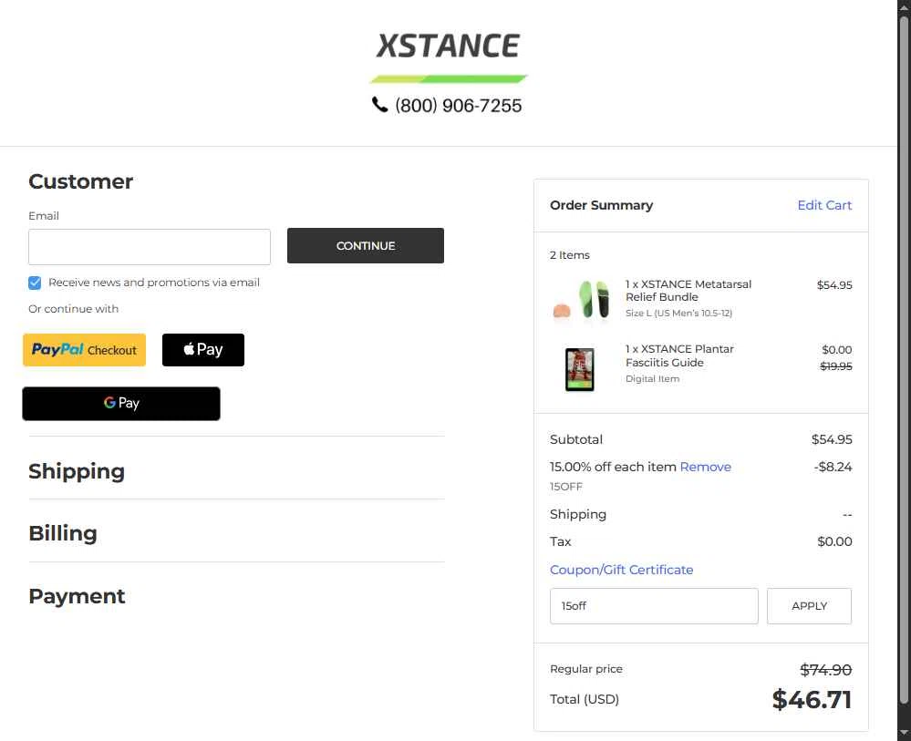This screenshot has width=911, height=741.
Task: Focus the coupon code field containing 15off
Action: 654,606
